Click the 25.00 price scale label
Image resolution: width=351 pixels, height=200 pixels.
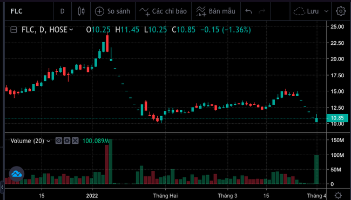337,26
